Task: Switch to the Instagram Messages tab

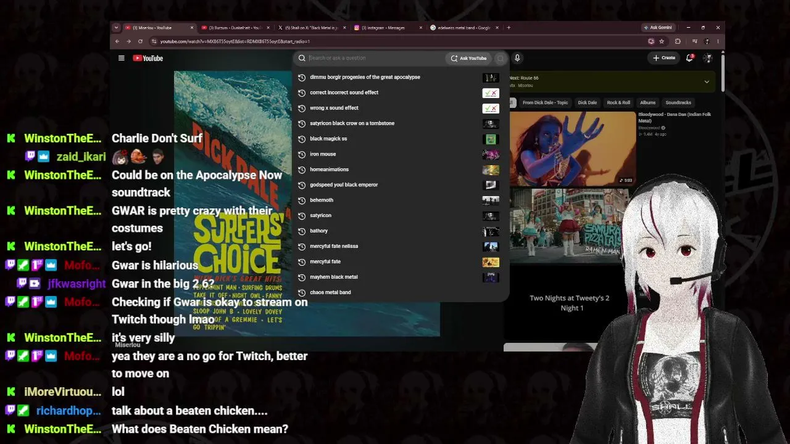Action: [x=387, y=28]
